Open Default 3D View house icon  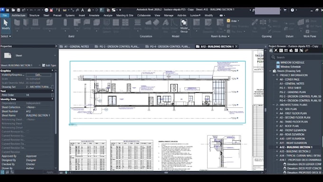(89, 10)
